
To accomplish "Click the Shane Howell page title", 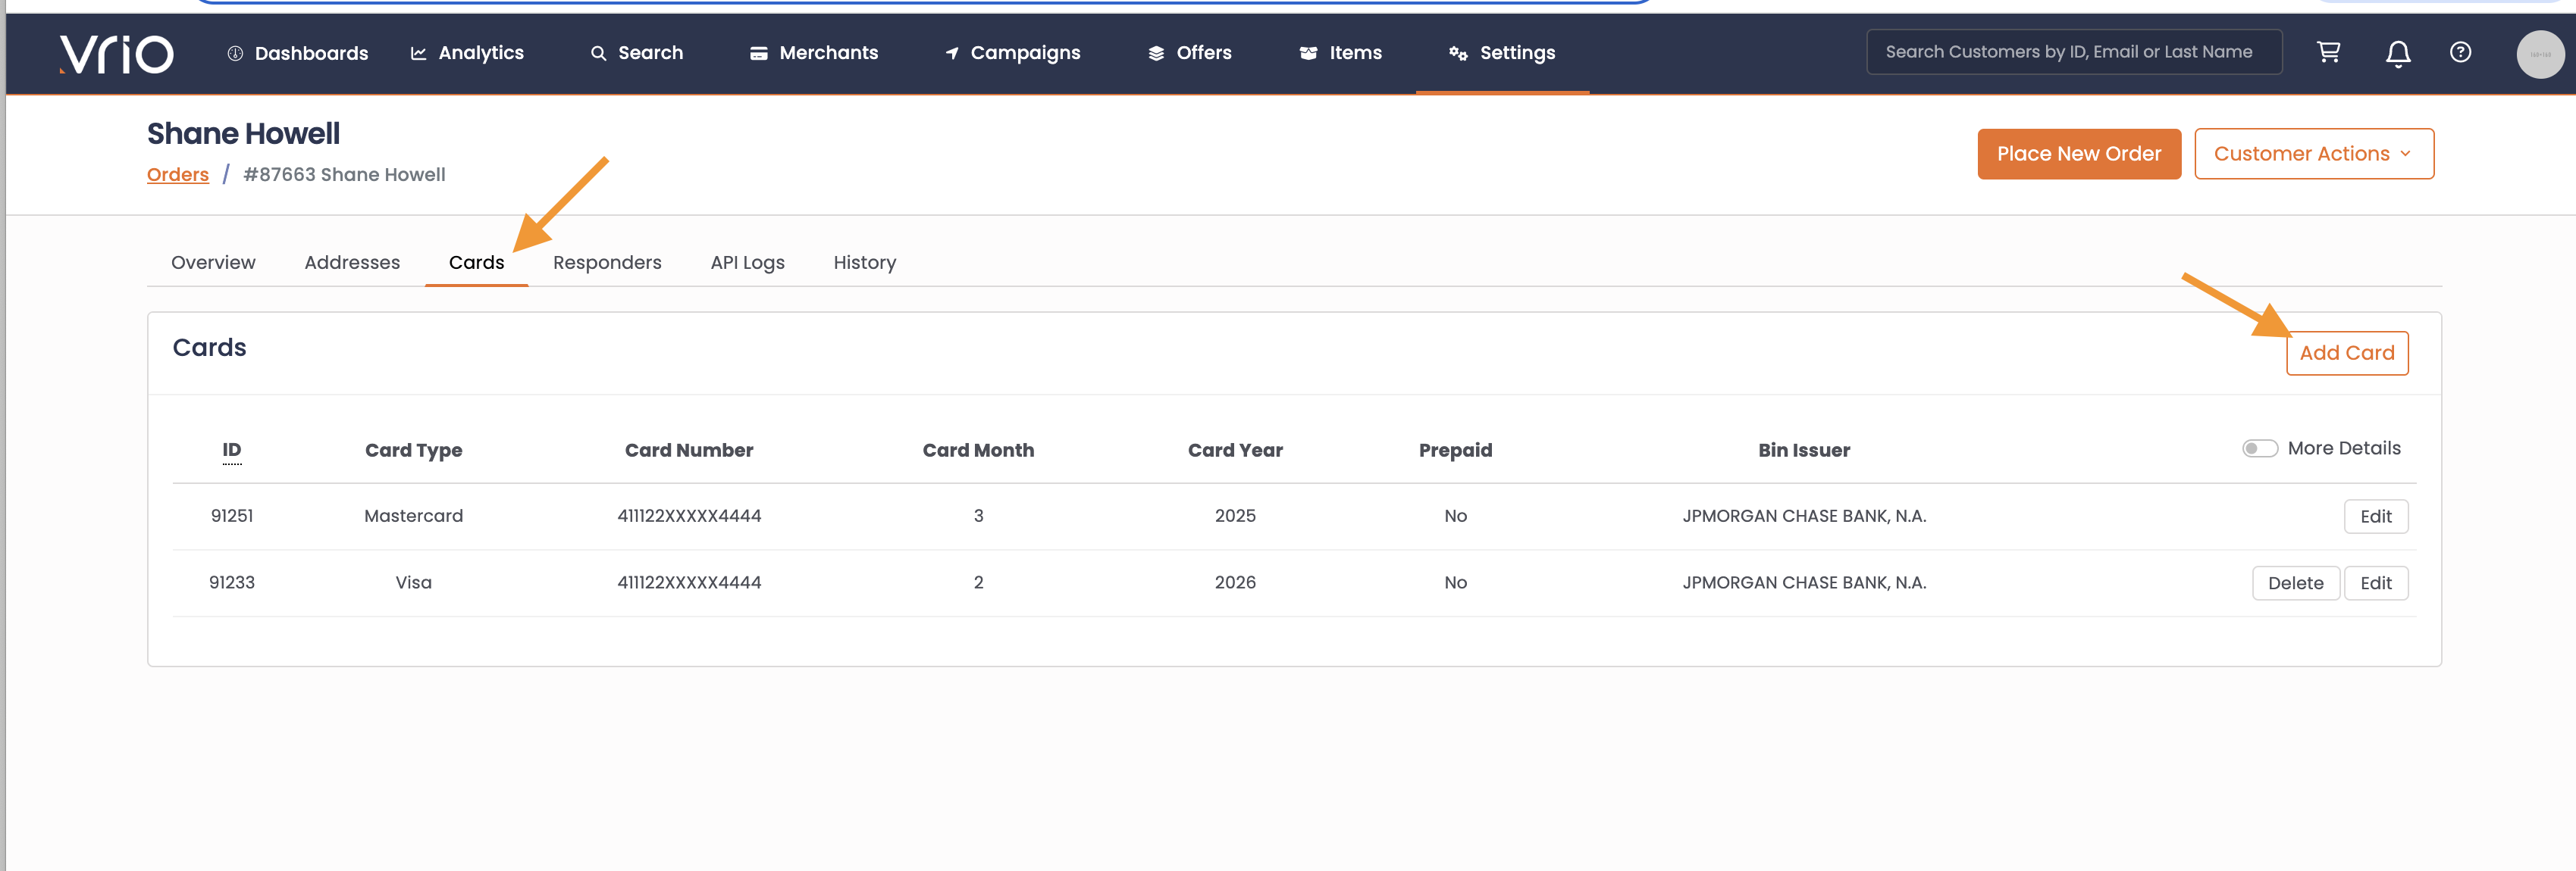I will click(x=243, y=134).
